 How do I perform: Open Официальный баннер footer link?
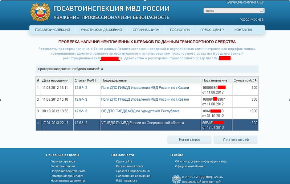click(190, 166)
